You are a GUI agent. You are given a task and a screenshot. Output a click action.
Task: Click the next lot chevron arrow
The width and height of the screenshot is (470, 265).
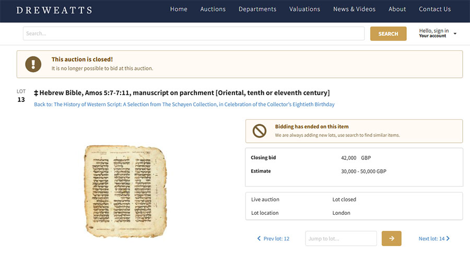(x=448, y=239)
